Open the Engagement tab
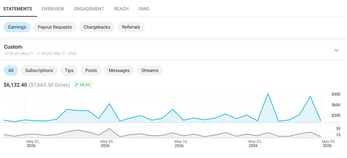Viewport: 347px width, 158px height. point(89,9)
